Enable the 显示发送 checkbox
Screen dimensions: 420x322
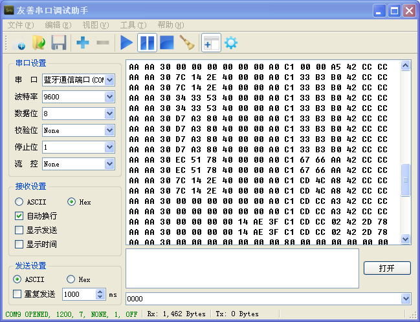19,230
